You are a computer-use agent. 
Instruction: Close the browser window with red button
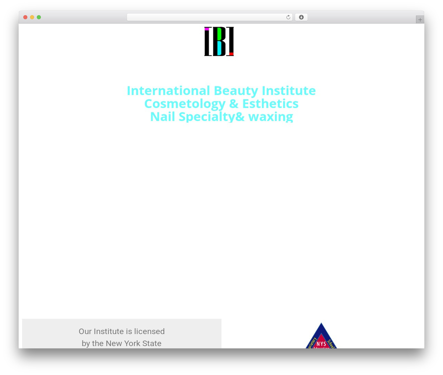click(25, 17)
